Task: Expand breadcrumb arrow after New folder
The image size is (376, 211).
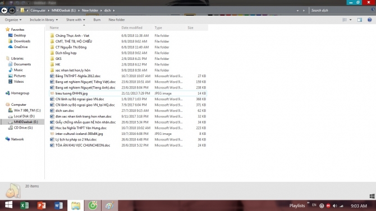Action: [x=101, y=11]
